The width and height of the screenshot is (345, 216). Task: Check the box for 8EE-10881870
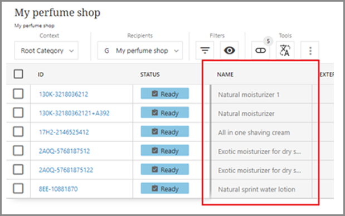point(18,189)
